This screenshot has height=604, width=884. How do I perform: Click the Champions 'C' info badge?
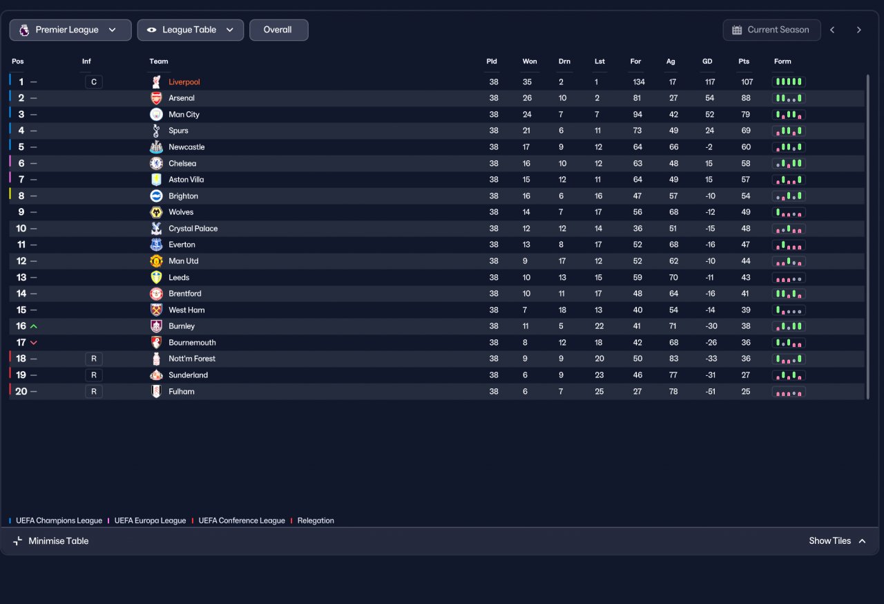94,82
